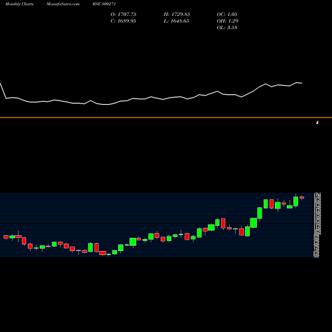The width and height of the screenshot is (332, 332).
Task: Click the "Monthly Charts" title text
Action: [19, 4]
